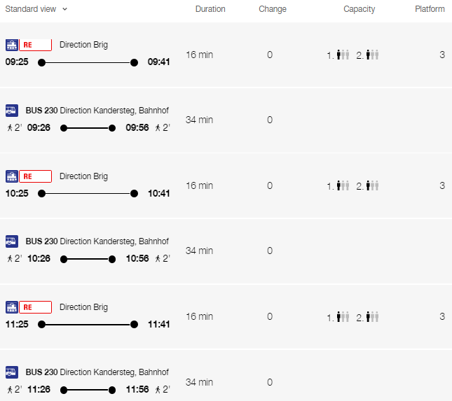The width and height of the screenshot is (452, 401).
Task: Click the train icon on the 09:25 connection
Action: pyautogui.click(x=12, y=45)
